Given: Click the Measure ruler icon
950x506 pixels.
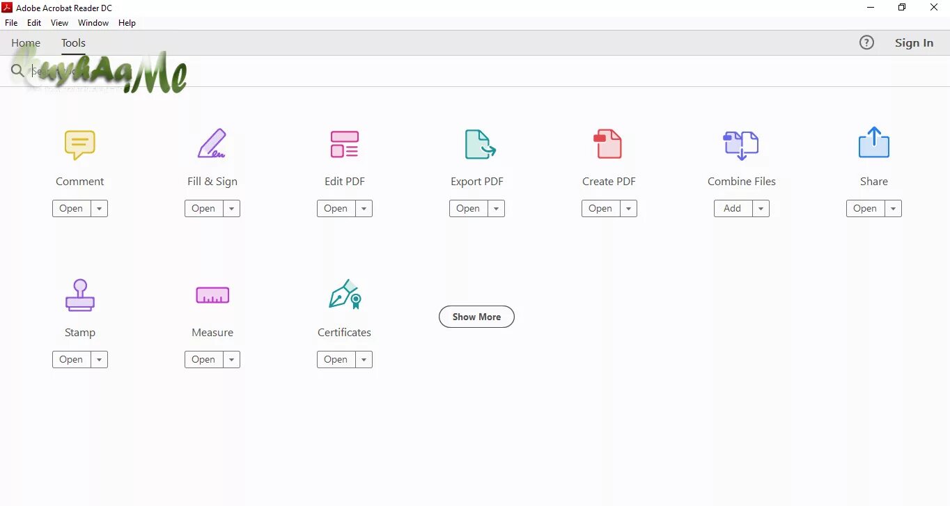Looking at the screenshot, I should click(212, 295).
